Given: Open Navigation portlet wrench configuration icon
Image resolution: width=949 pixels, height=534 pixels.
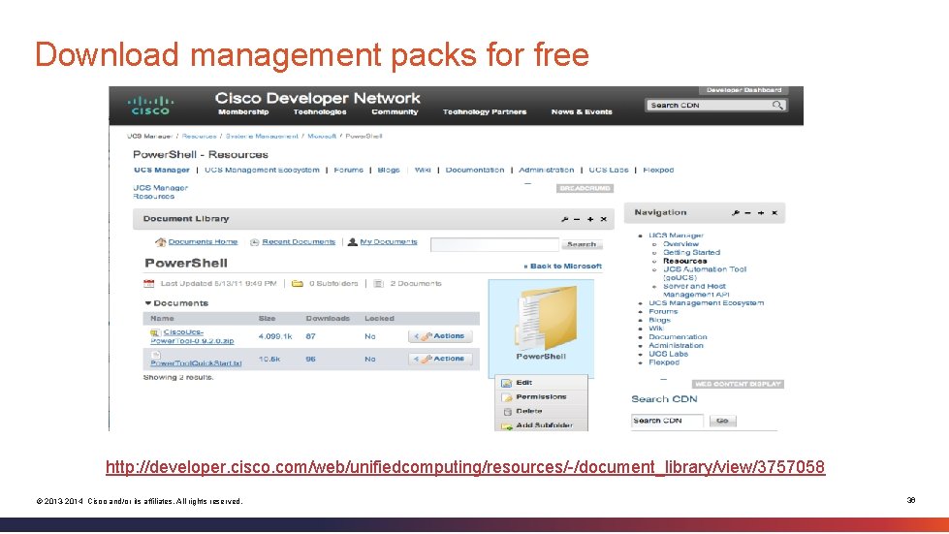Looking at the screenshot, I should click(736, 213).
